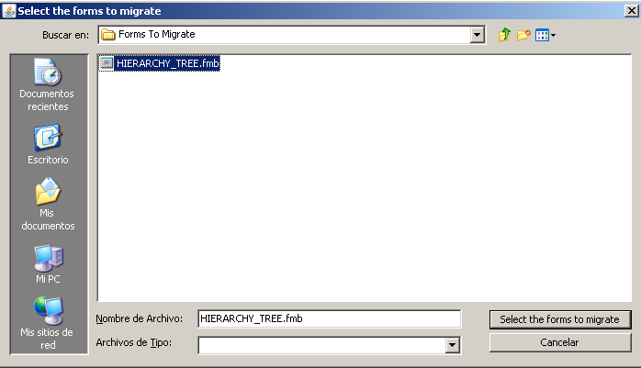Open Mis sitios de red
The height and width of the screenshot is (368, 641).
[x=48, y=323]
